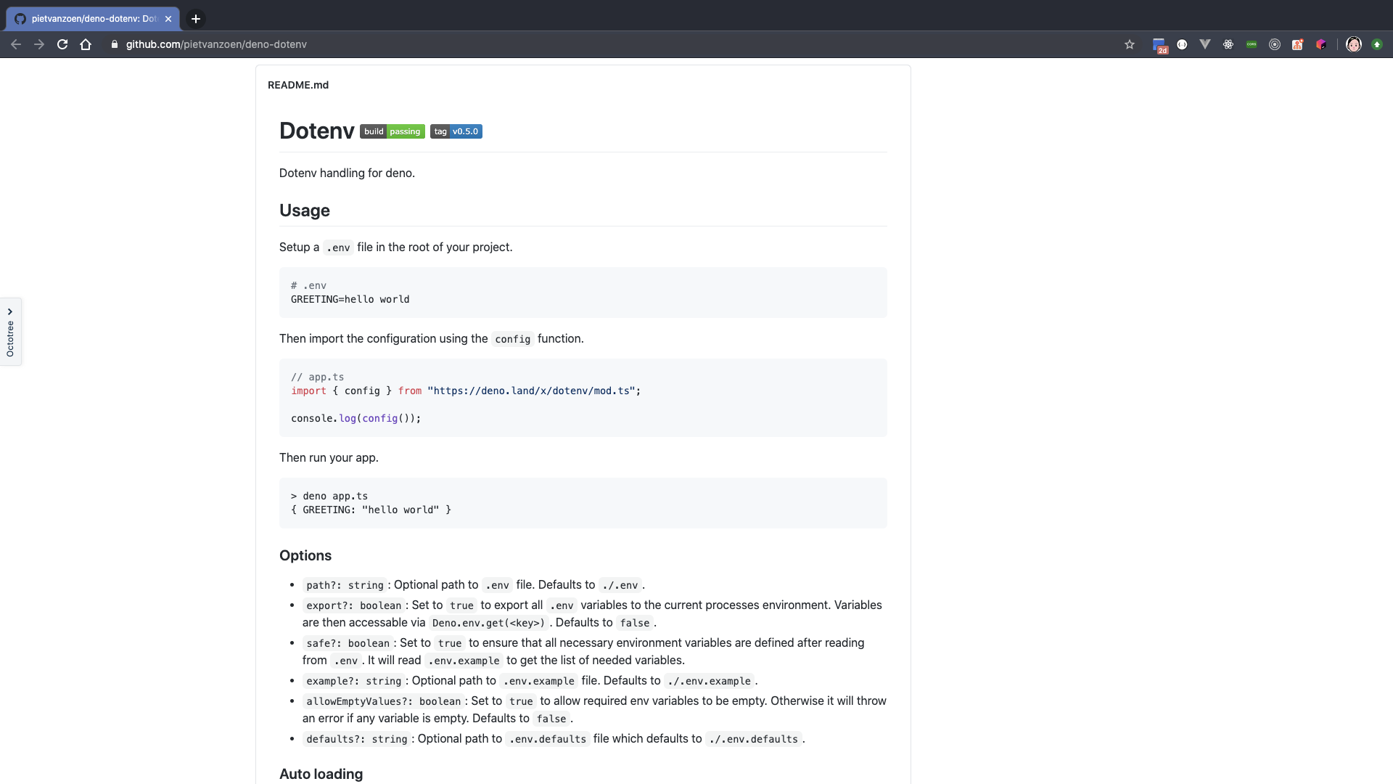Click the Usage section heading
Screen dimensions: 1393x784
[x=304, y=211]
